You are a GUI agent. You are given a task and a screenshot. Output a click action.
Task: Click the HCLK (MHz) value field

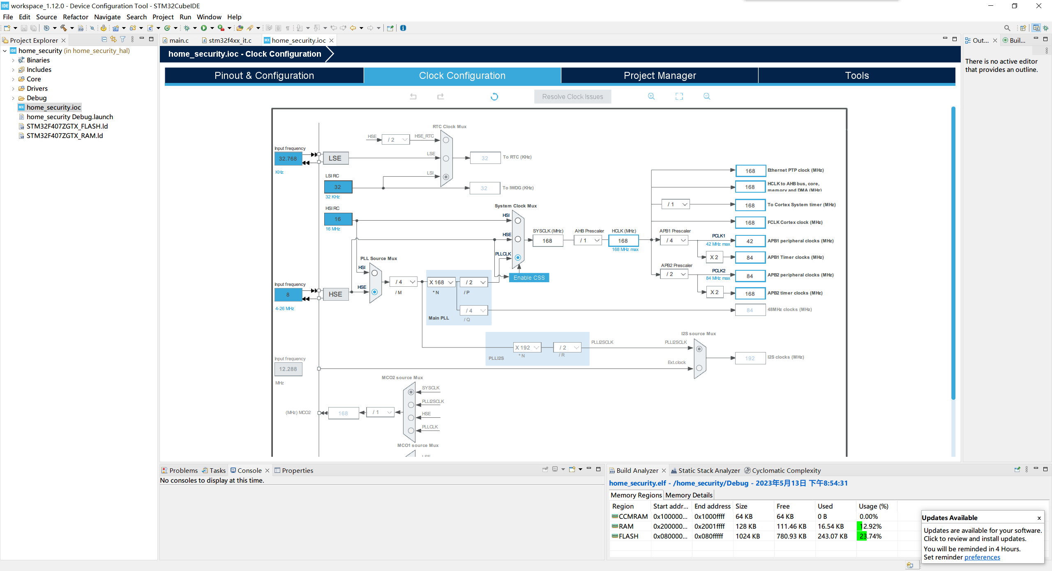tap(623, 241)
